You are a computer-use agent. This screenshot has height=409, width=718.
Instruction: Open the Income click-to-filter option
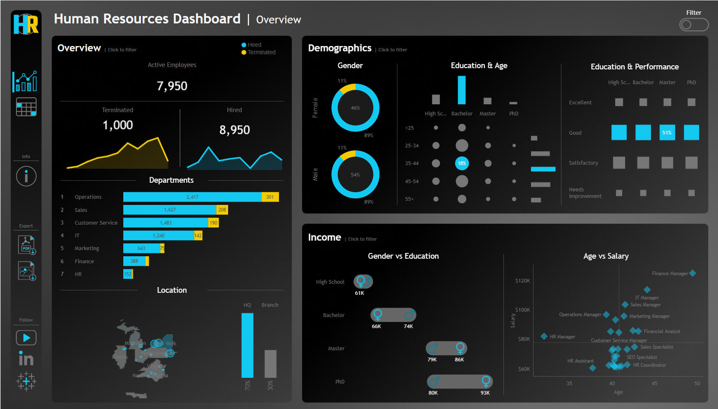pos(362,239)
